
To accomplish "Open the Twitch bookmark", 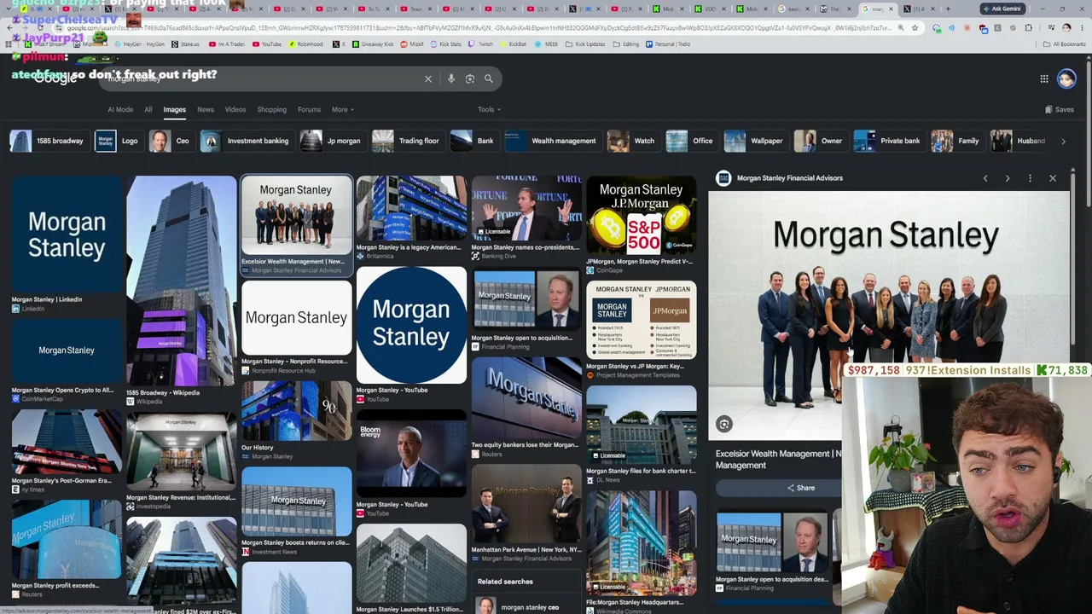I will point(481,43).
